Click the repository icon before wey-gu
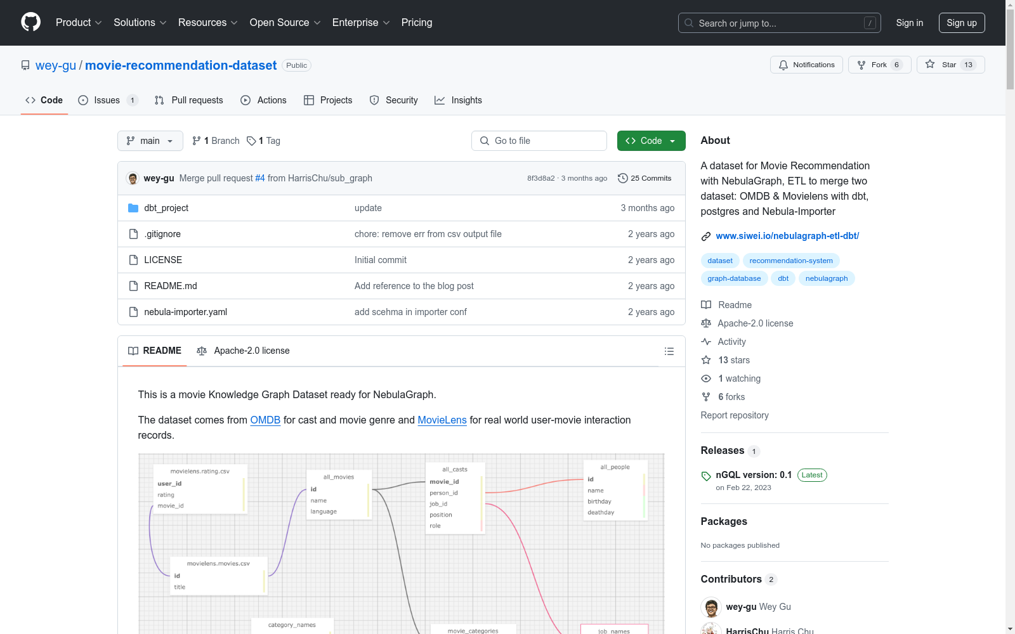Screen dimensions: 1015x634 click(25, 65)
